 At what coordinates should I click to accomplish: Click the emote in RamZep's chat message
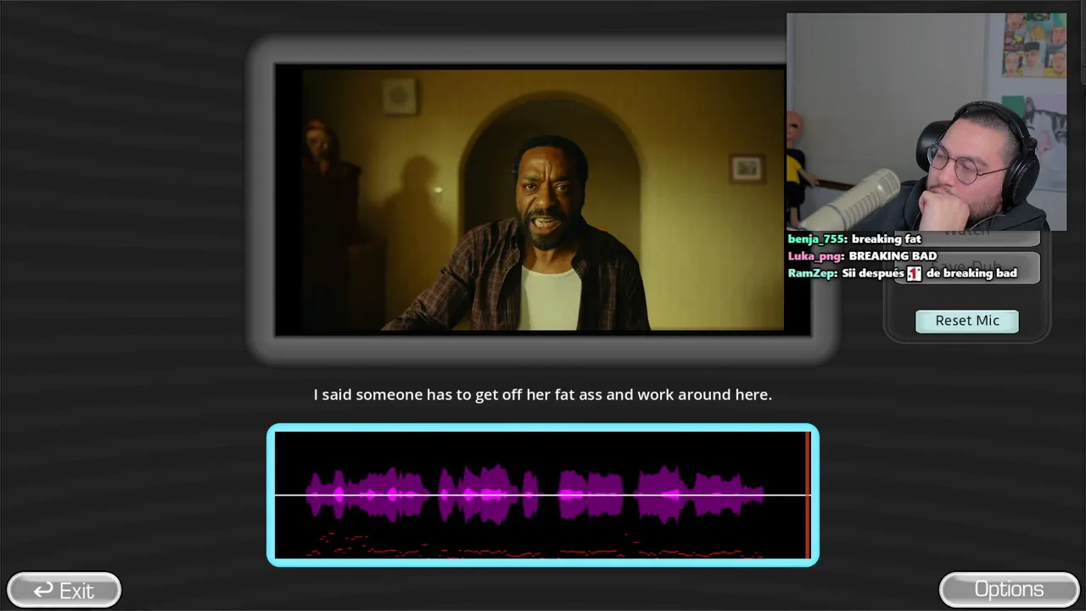(914, 273)
